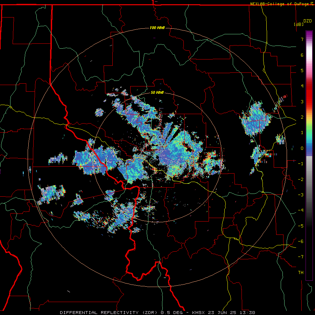Viewport: 315px width, 315px height.
Task: Click the -4 value on color scale
Action: (301, 210)
